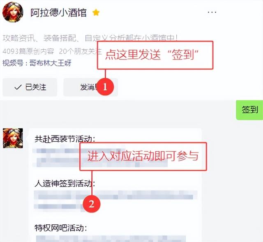263x242 pixels.
Task: Click the chat sender avatar beside reply
Action: (13, 138)
